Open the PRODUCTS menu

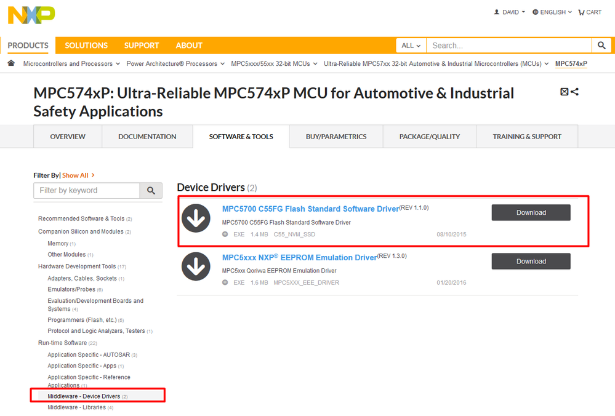click(x=28, y=46)
